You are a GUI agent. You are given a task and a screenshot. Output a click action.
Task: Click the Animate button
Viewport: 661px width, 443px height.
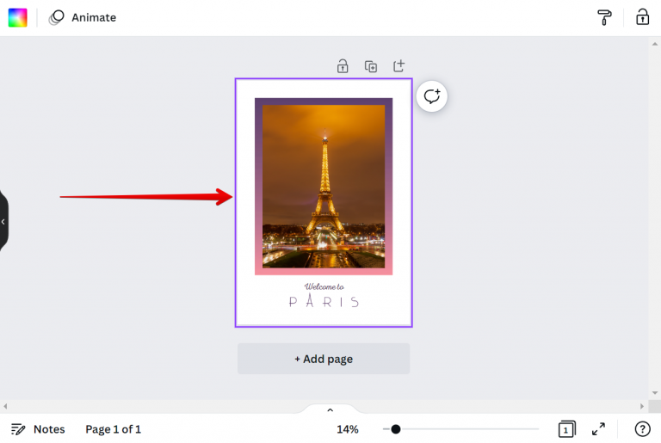coord(83,17)
